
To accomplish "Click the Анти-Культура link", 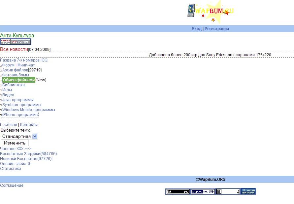I will (x=17, y=35).
